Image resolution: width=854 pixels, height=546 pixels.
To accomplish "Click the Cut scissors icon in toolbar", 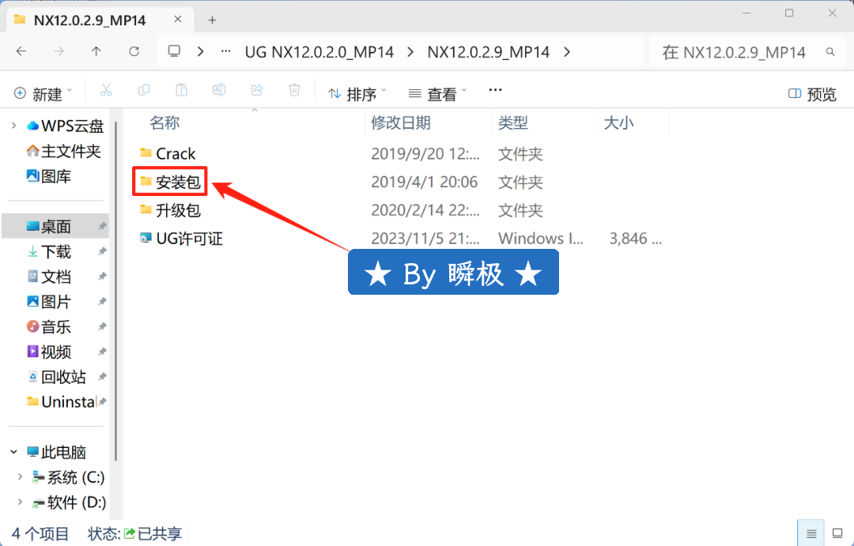I will pyautogui.click(x=107, y=92).
